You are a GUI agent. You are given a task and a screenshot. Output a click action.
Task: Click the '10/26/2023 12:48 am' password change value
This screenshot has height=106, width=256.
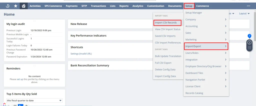point(41,50)
